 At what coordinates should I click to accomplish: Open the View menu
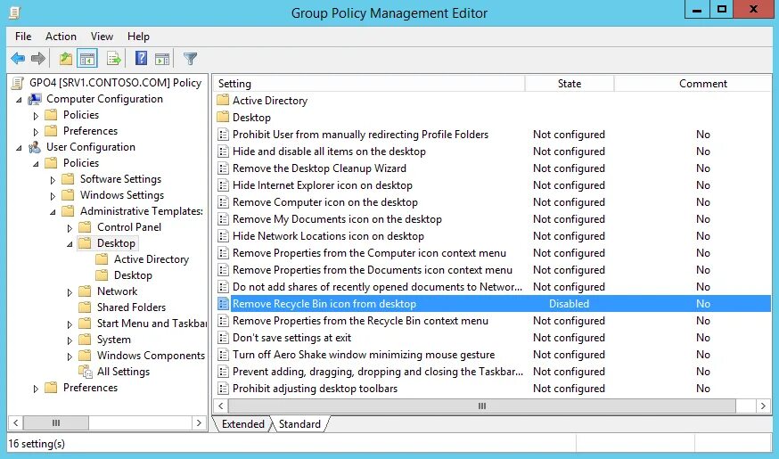(102, 37)
